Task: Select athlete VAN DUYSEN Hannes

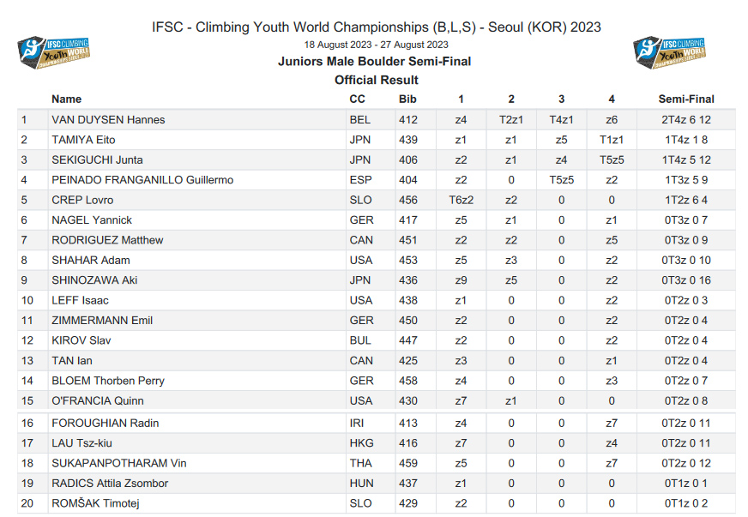Action: (x=108, y=120)
